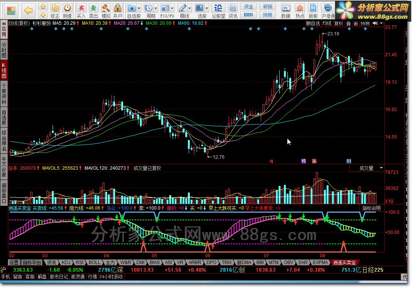The width and height of the screenshot is (412, 288).
Task: Open the 牛叉诊股 sidebar tab
Action: [x=4, y=167]
